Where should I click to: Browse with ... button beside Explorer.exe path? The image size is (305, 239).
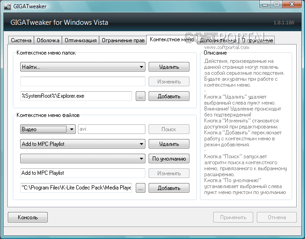pyautogui.click(x=140, y=96)
